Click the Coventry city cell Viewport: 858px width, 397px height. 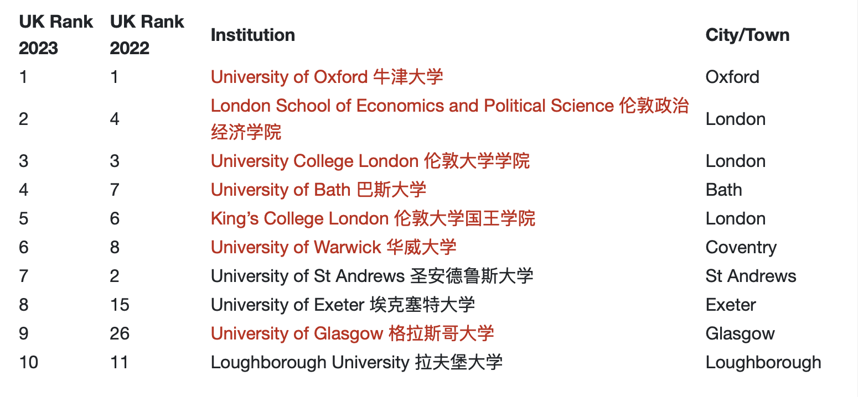point(741,247)
